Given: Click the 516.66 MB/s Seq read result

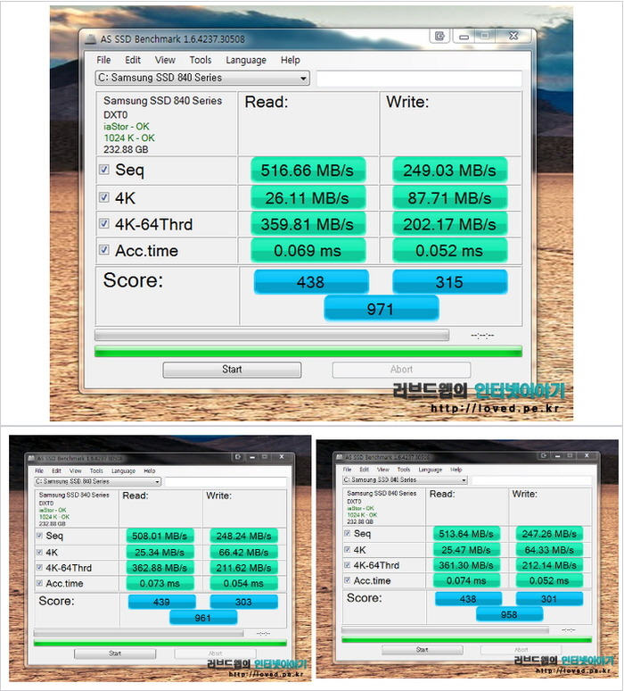Looking at the screenshot, I should coord(308,171).
